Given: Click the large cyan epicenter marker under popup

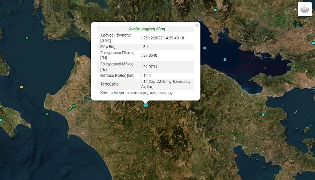Looking at the screenshot, I should 146,105.
